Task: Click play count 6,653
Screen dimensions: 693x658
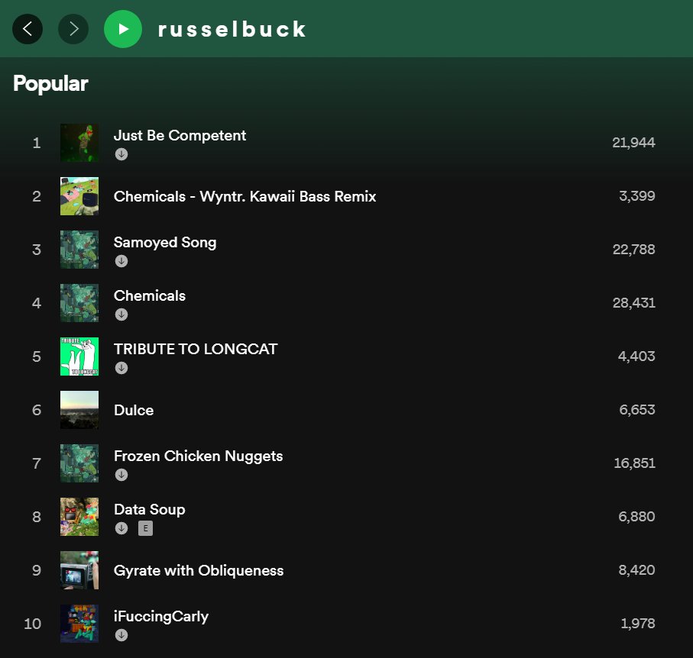Action: click(637, 410)
